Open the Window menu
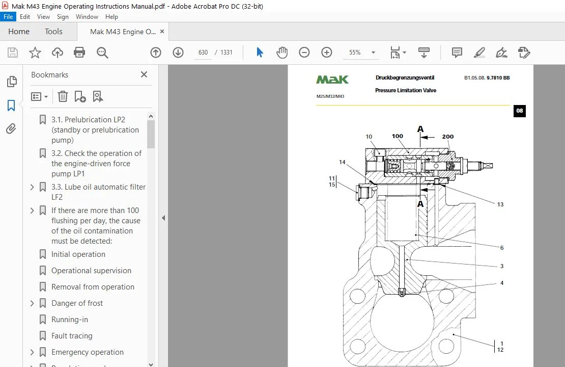This screenshot has width=565, height=367. tap(87, 17)
